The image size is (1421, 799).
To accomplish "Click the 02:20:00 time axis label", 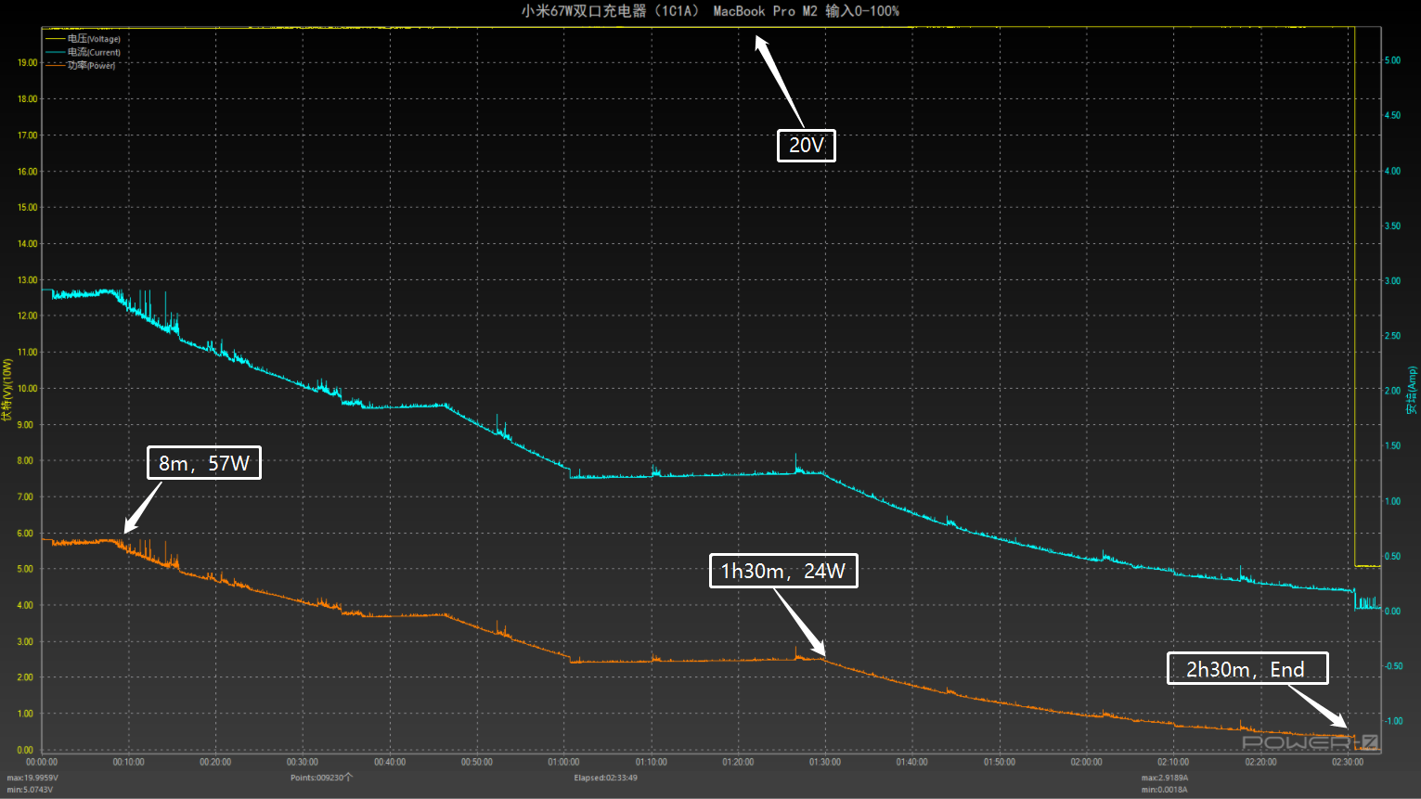I will pos(1260,762).
